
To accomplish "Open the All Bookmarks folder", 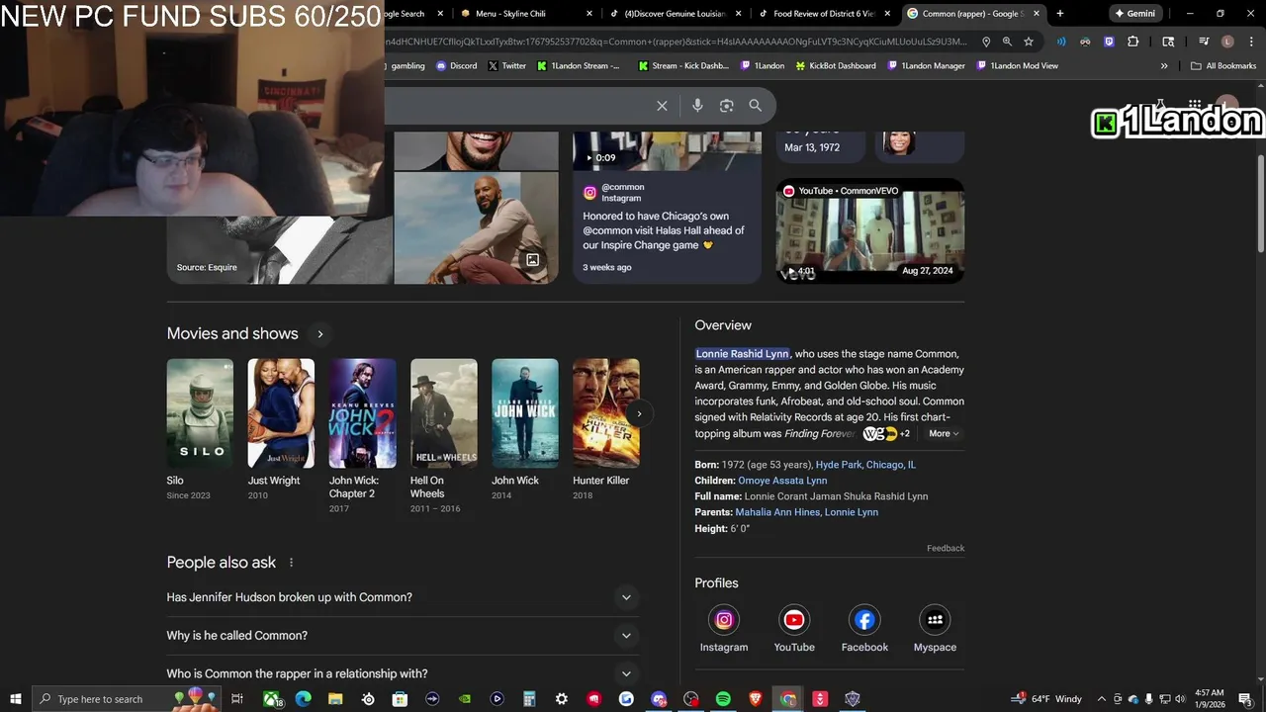I will 1223,66.
